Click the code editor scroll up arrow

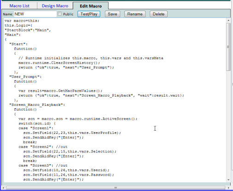(x=228, y=20)
